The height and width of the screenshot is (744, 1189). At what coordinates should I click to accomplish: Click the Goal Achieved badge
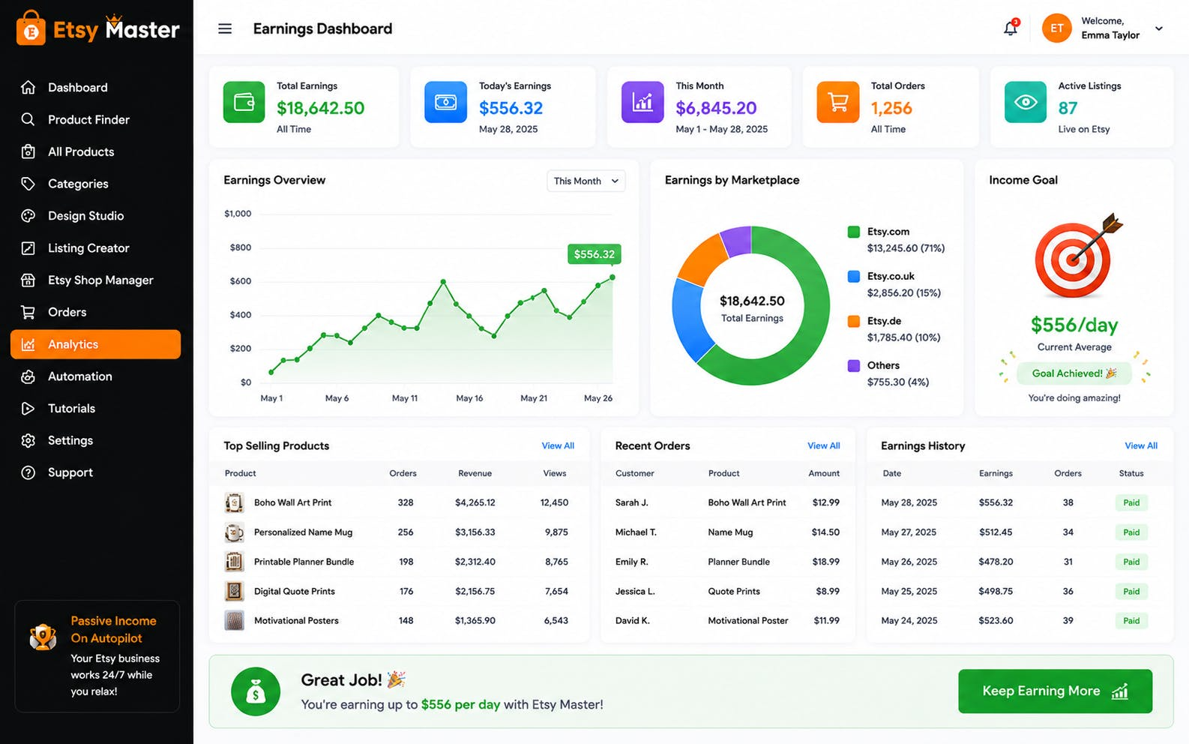[x=1074, y=373]
